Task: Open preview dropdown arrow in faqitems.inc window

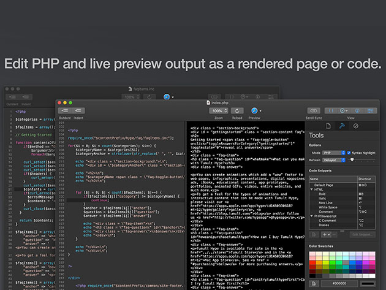Action: (x=173, y=97)
